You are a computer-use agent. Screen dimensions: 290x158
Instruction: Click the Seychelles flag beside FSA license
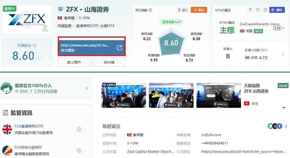coord(7,151)
